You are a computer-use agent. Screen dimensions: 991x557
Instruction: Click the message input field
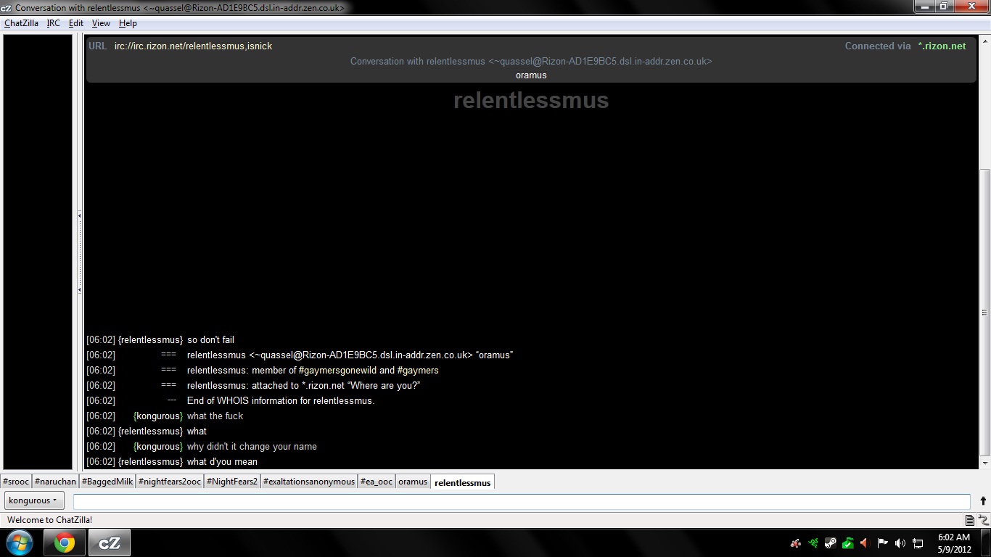pos(522,501)
